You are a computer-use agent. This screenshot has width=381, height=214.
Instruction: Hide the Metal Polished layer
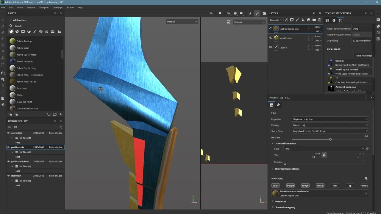[x=271, y=38]
